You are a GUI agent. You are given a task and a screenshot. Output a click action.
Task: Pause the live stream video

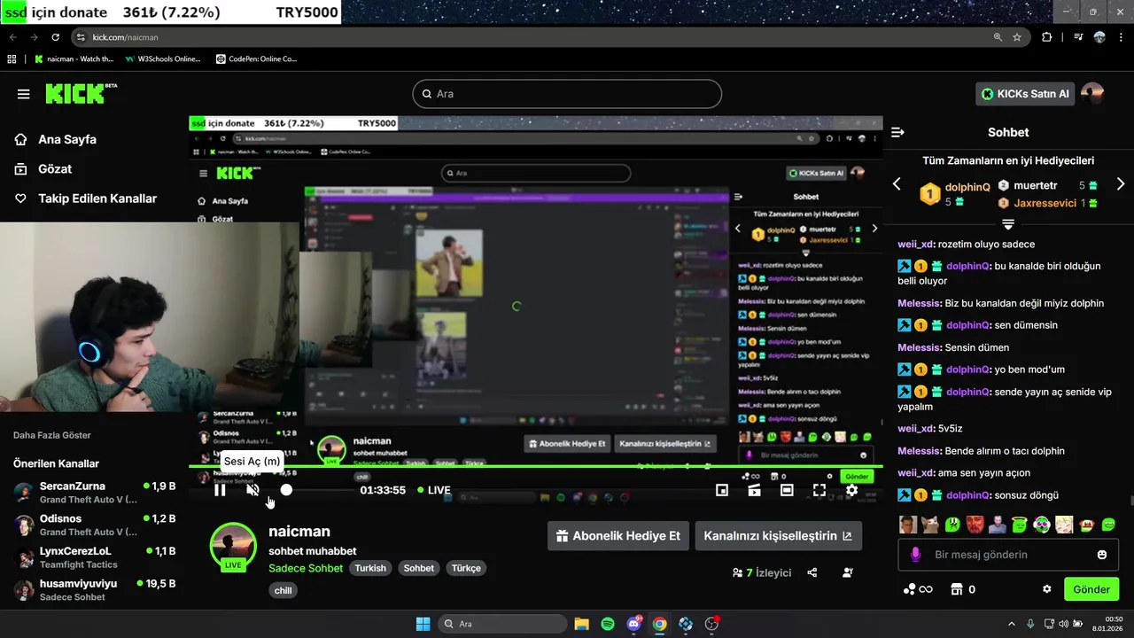tap(220, 490)
